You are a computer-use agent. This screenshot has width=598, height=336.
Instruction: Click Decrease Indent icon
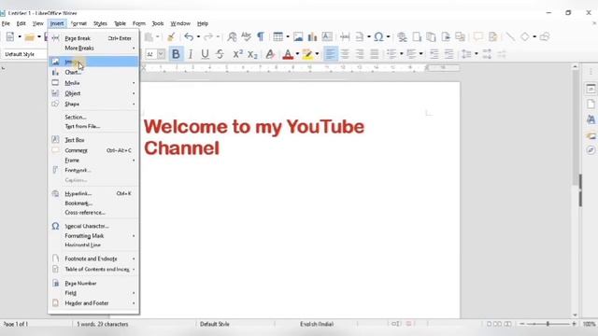(448, 54)
